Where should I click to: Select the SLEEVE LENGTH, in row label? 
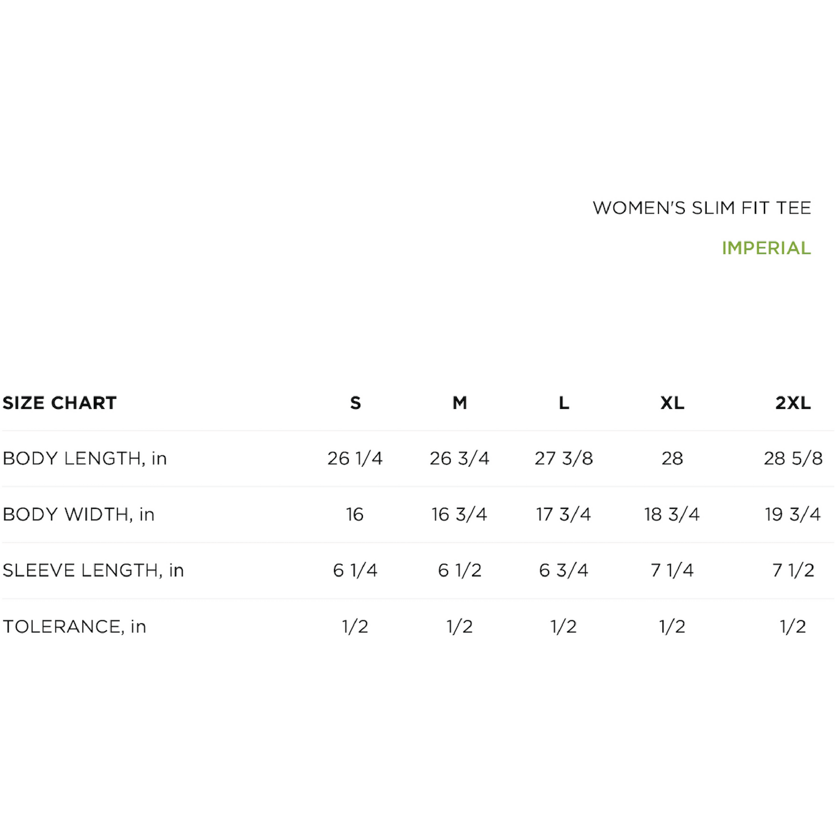pyautogui.click(x=94, y=571)
